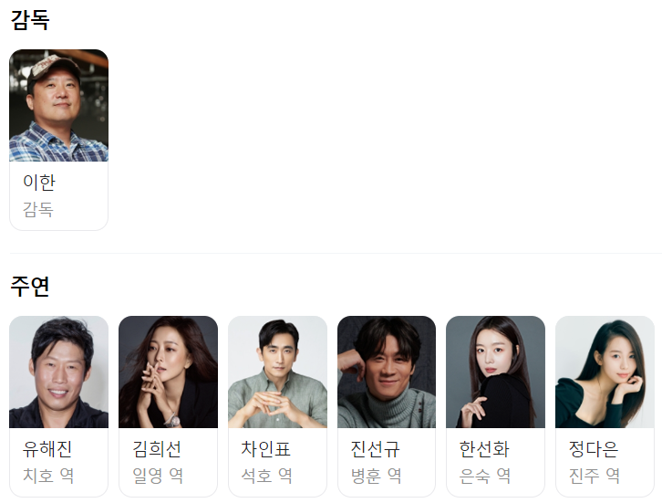Open 진선규's profile photo

point(387,372)
